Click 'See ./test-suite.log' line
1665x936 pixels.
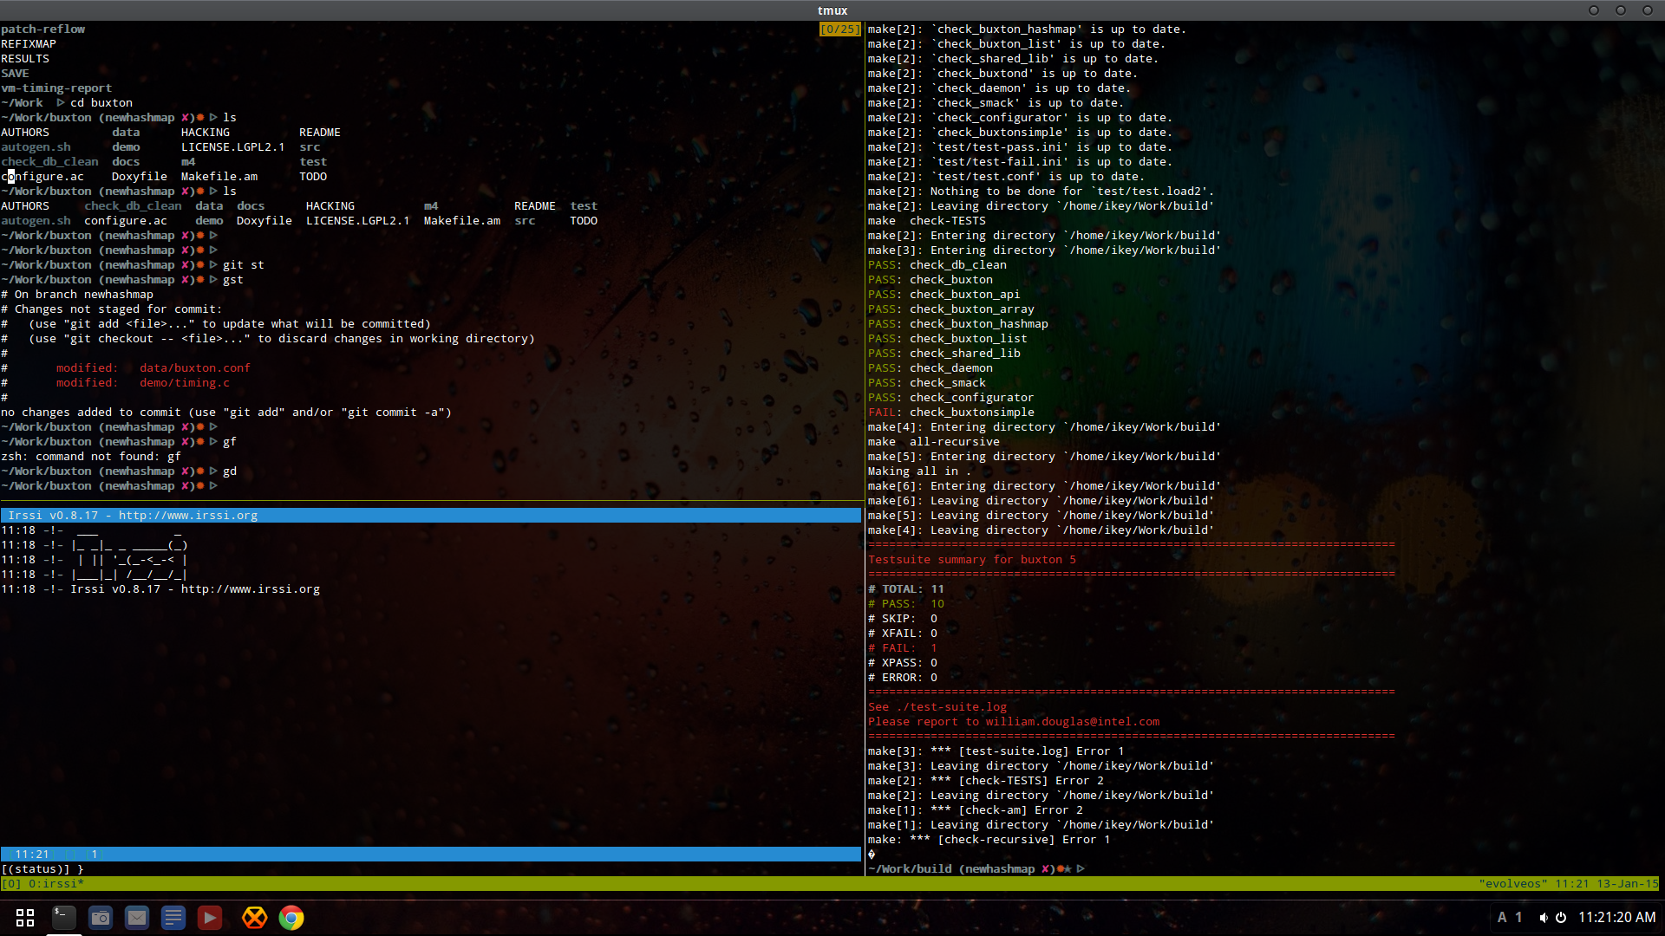937,707
